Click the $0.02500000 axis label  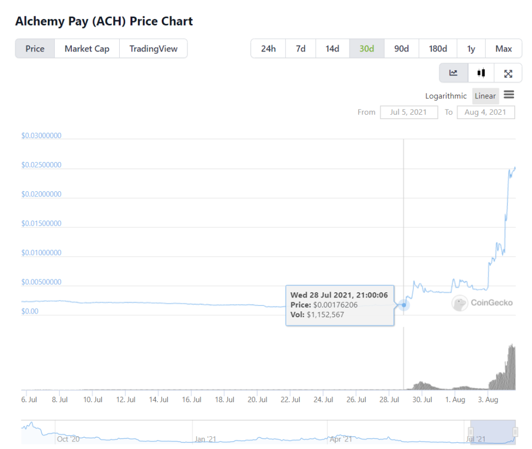coord(41,165)
